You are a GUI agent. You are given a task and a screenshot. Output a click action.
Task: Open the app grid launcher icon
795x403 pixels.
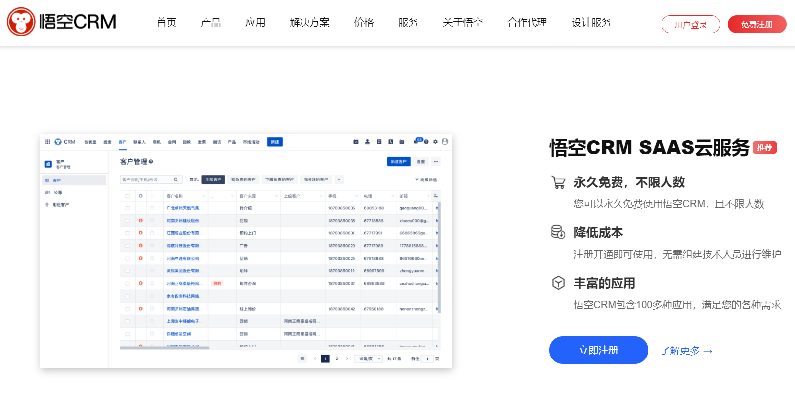[x=48, y=142]
